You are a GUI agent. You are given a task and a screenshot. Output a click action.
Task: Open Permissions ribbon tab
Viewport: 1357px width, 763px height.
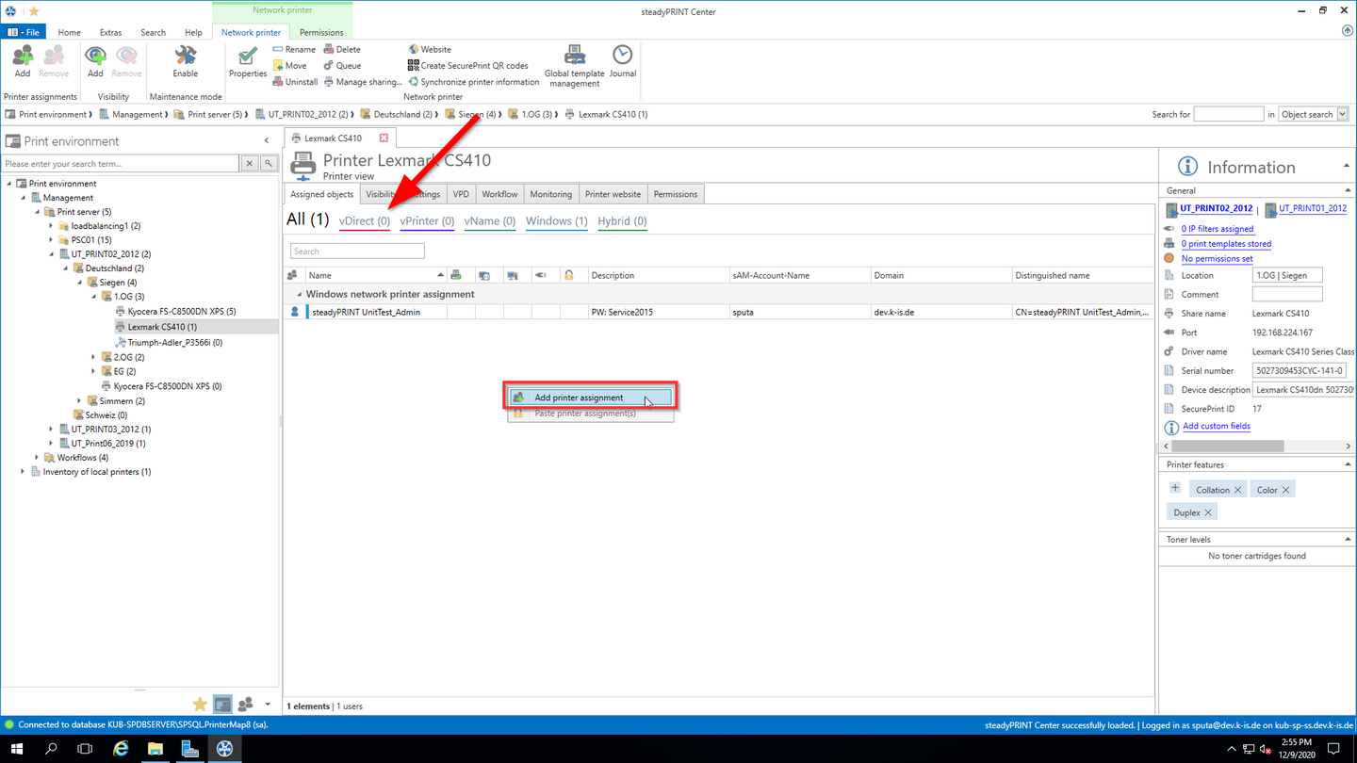321,32
